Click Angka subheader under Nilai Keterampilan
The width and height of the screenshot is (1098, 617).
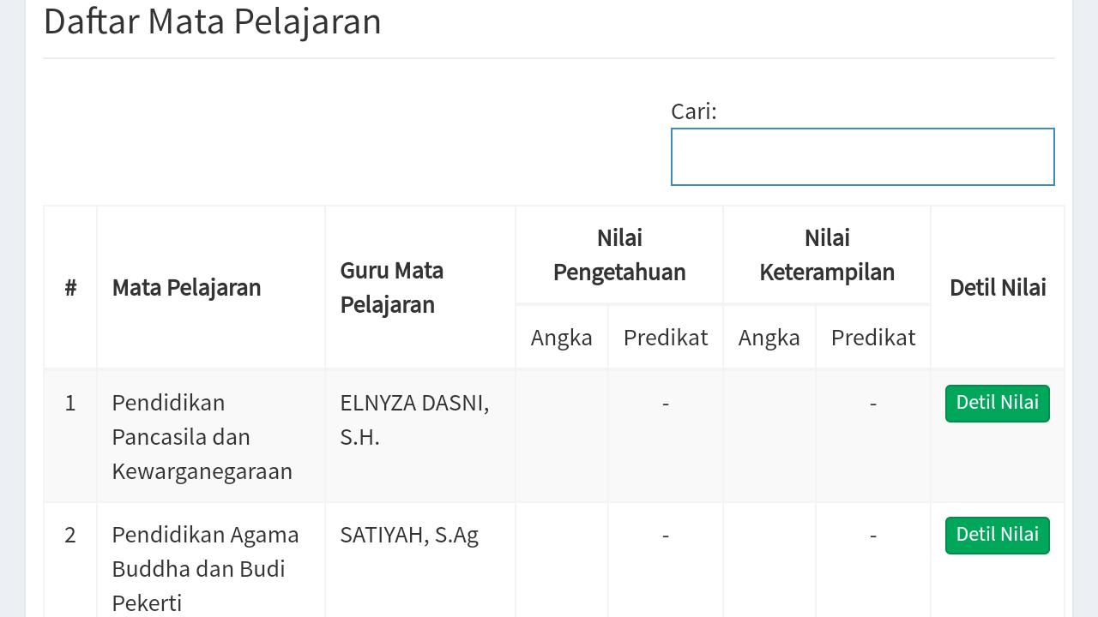tap(769, 338)
